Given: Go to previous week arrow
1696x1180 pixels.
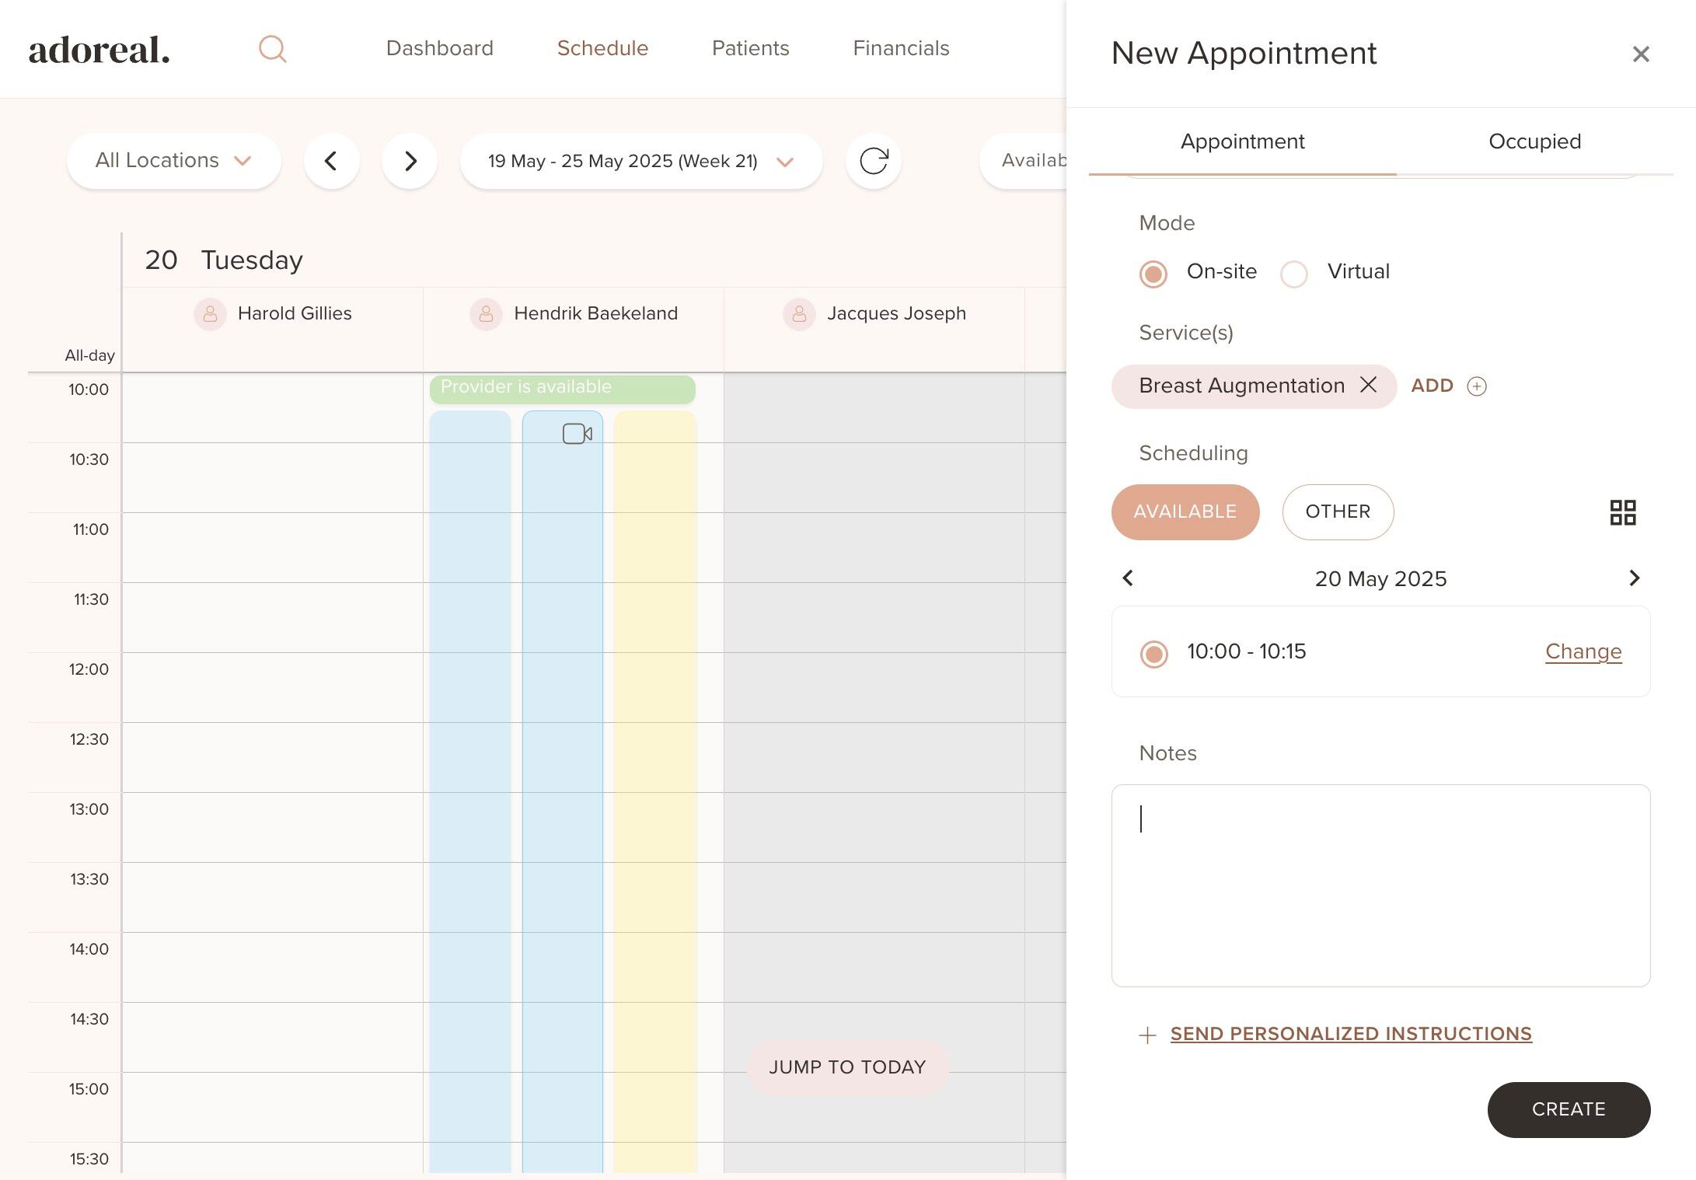Looking at the screenshot, I should pos(331,161).
